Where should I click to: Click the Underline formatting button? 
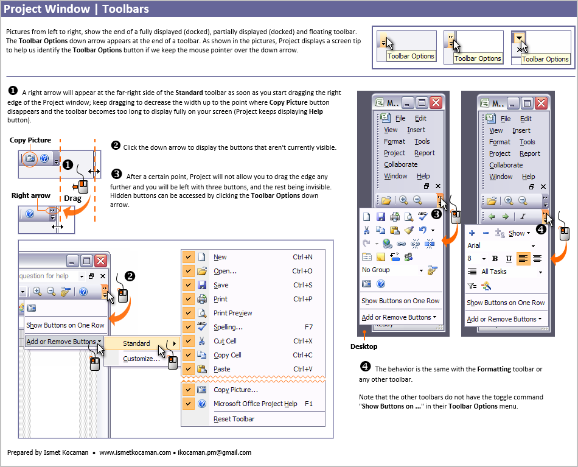(x=508, y=259)
